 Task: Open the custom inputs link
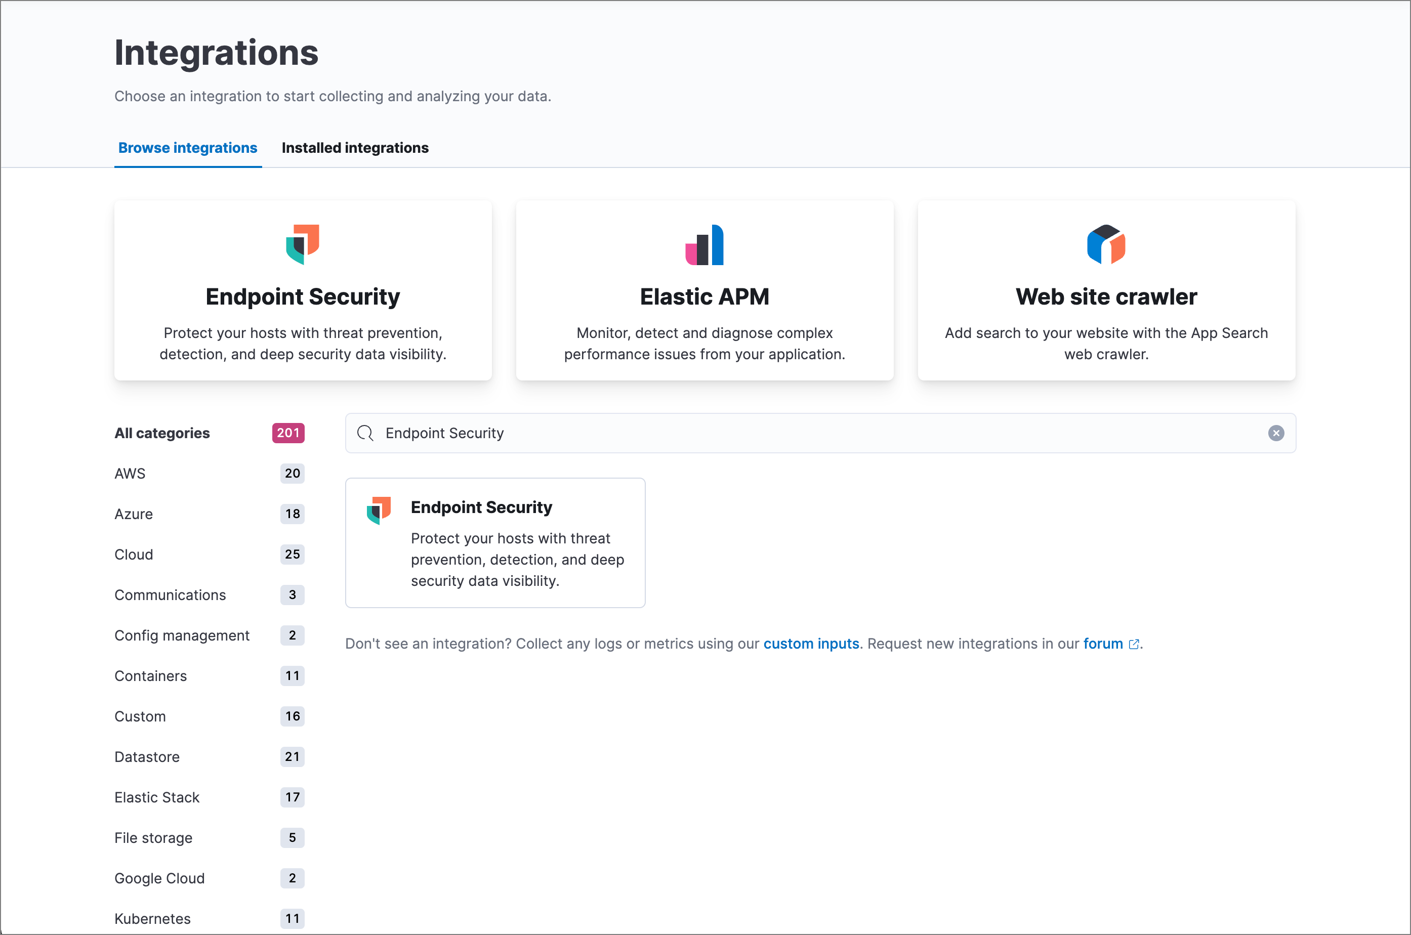tap(811, 644)
